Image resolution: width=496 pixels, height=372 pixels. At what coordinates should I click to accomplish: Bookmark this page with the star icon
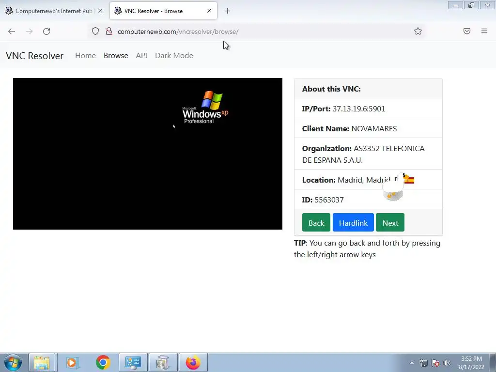tap(418, 31)
